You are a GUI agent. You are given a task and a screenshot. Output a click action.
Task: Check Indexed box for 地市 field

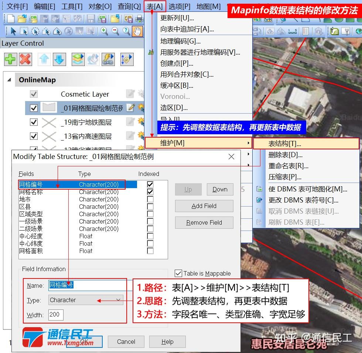coord(150,199)
